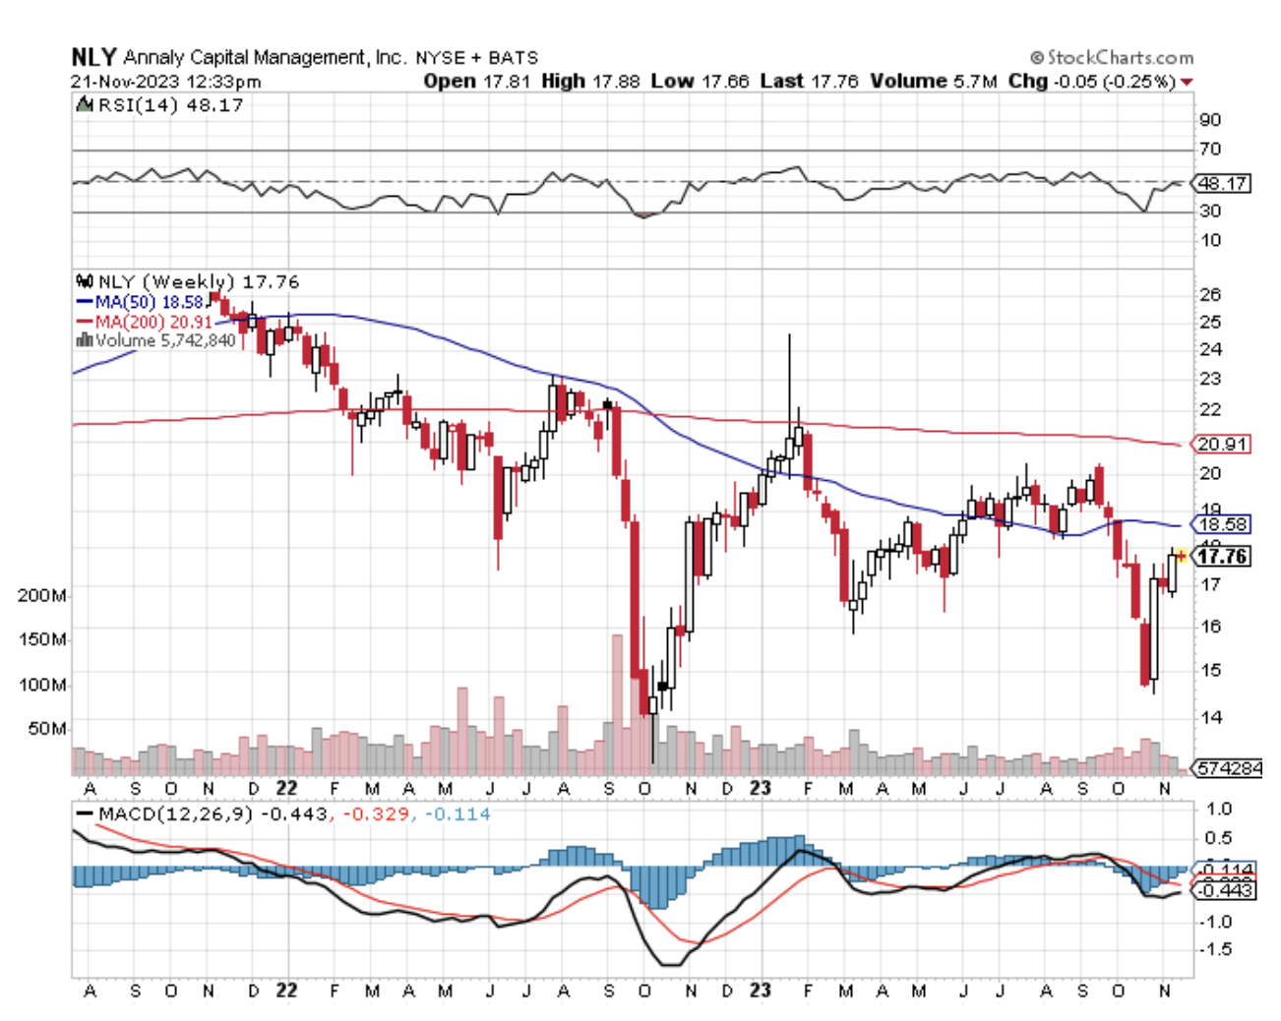Click the StockCharts.com copyright logo
This screenshot has height=1021, width=1281.
(1112, 58)
